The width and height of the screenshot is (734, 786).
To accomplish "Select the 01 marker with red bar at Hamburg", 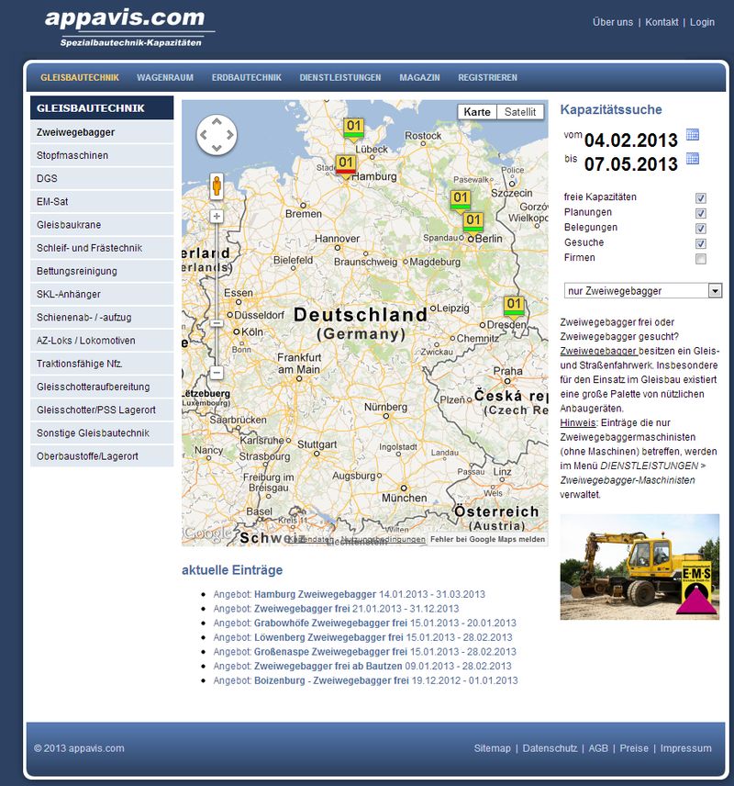I will pos(346,165).
